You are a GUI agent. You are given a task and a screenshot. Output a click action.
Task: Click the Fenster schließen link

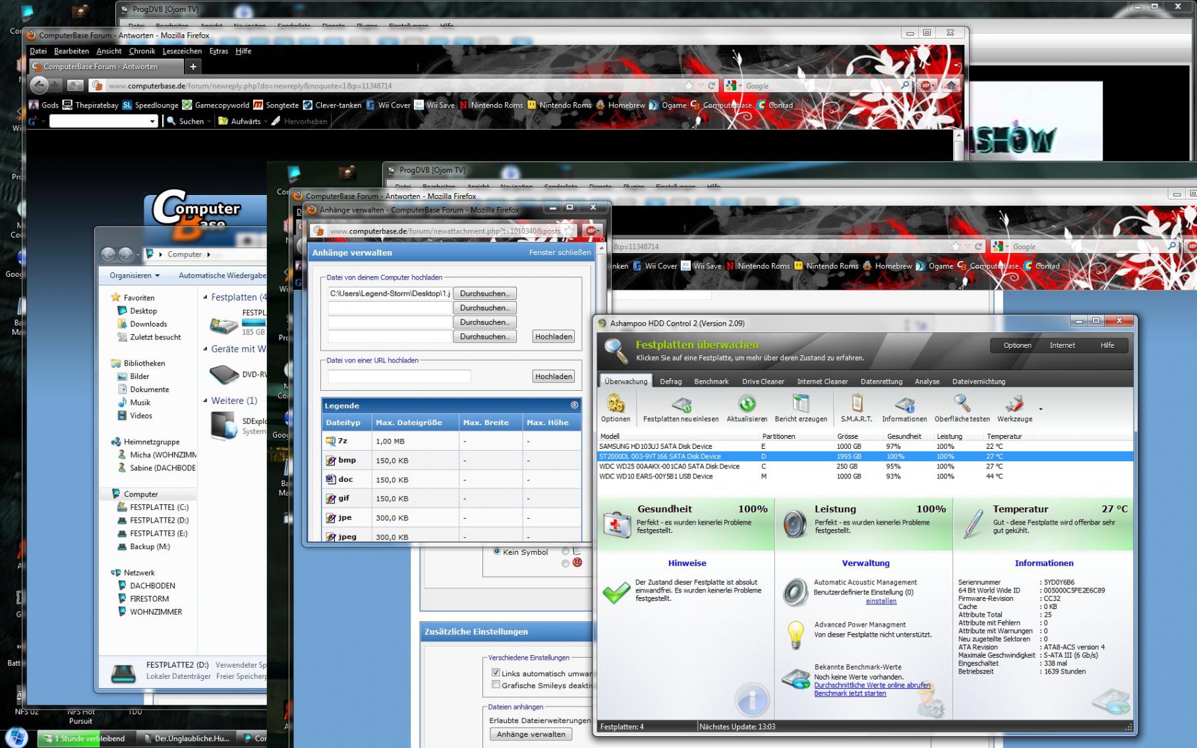[560, 252]
